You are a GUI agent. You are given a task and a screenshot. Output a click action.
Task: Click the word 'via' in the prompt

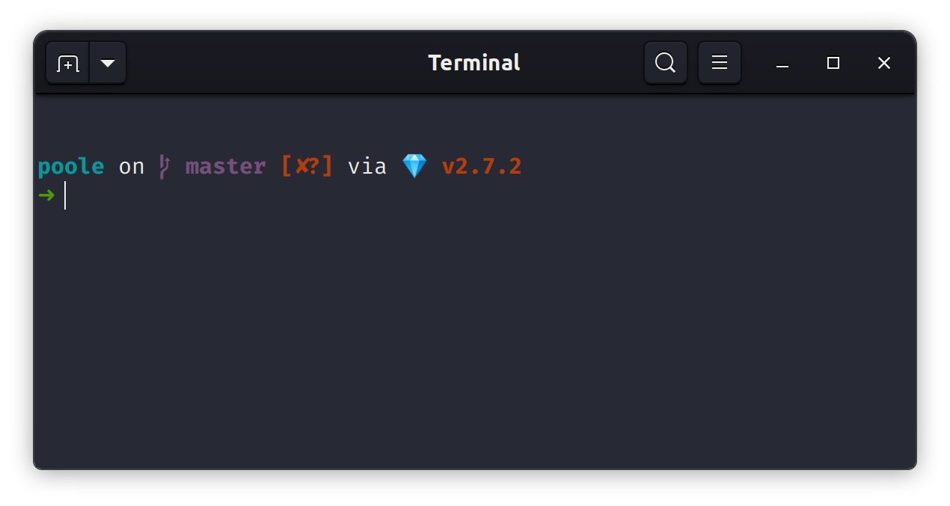point(367,166)
